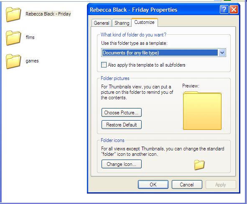The height and width of the screenshot is (204, 247).
Task: Close the Properties dialog with the X
Action: (234, 10)
